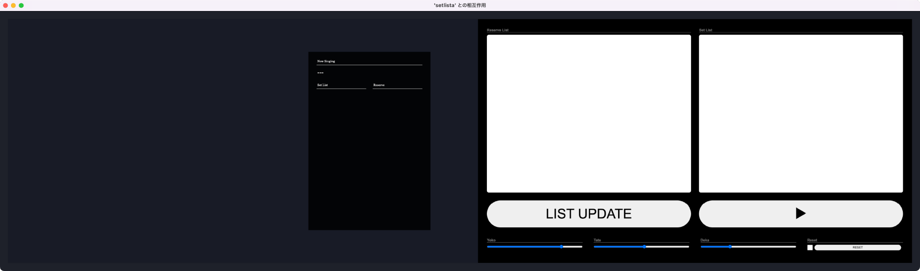This screenshot has height=271, width=920.
Task: Click the Yoko slider handle
Action: (x=561, y=247)
